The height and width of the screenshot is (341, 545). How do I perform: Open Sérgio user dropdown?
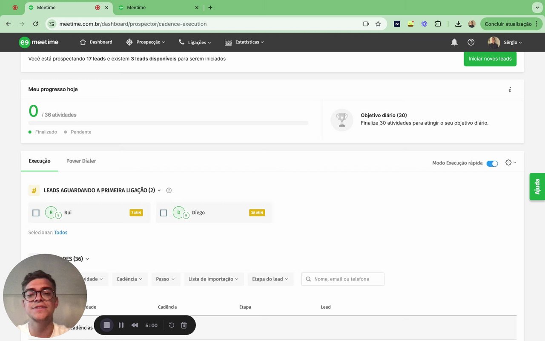click(x=513, y=42)
